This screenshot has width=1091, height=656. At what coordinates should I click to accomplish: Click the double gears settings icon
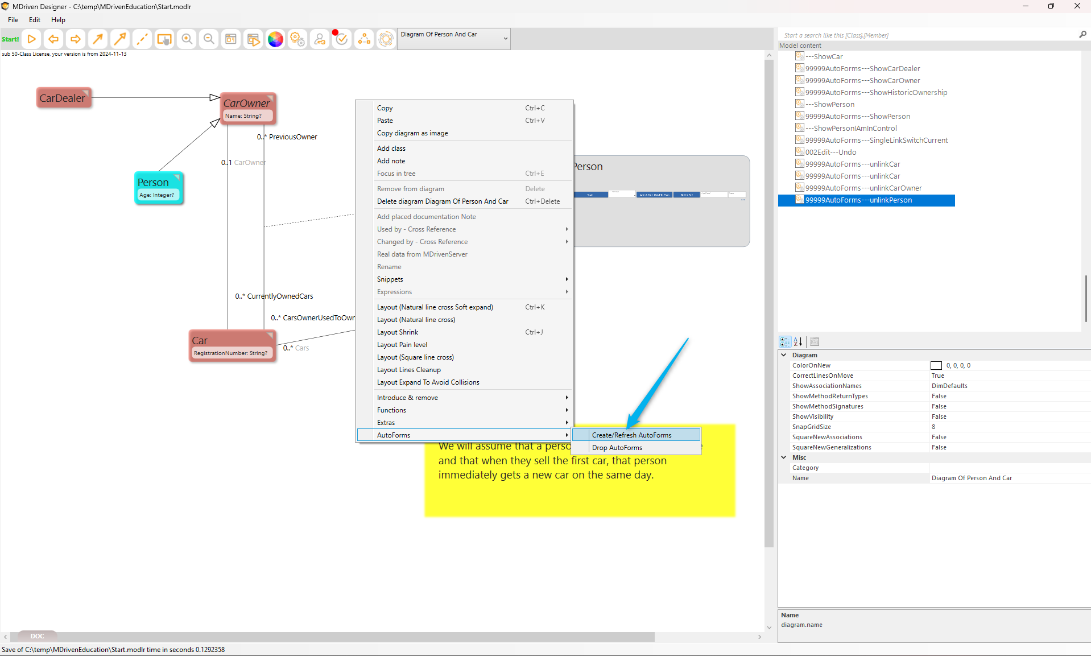(x=297, y=39)
